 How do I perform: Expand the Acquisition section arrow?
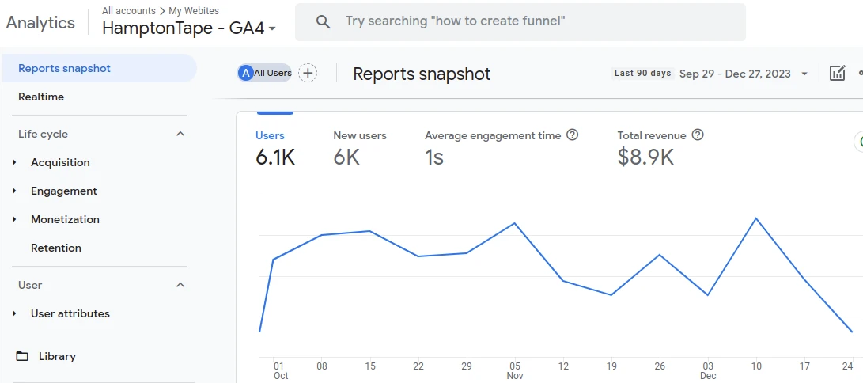pyautogui.click(x=15, y=162)
